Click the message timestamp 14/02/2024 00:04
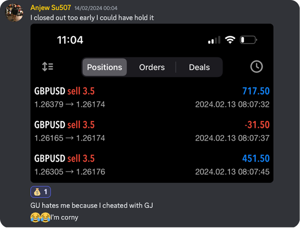300x228 pixels. pos(96,8)
